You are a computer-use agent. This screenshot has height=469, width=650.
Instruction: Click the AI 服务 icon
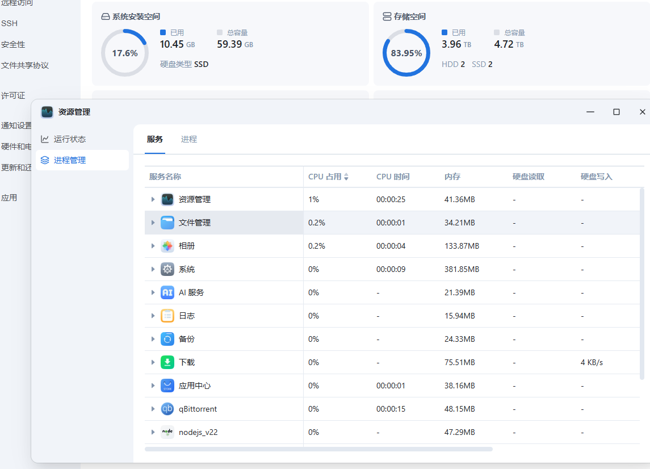tap(167, 292)
